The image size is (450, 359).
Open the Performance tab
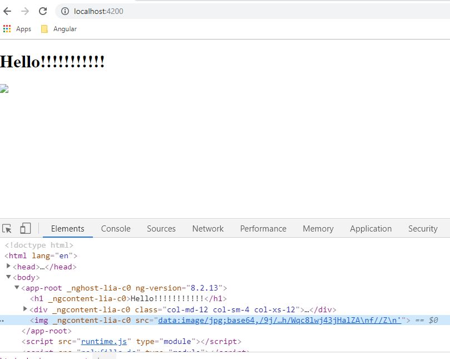click(x=263, y=229)
